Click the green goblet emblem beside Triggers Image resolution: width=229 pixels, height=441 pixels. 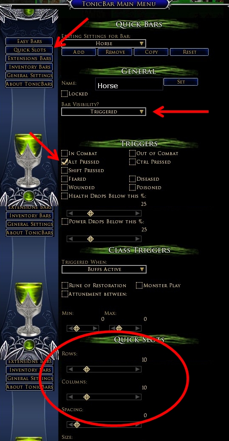coord(29,160)
